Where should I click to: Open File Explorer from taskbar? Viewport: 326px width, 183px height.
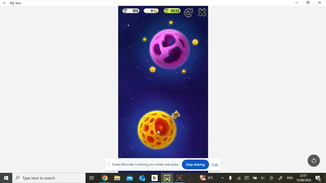tap(117, 178)
